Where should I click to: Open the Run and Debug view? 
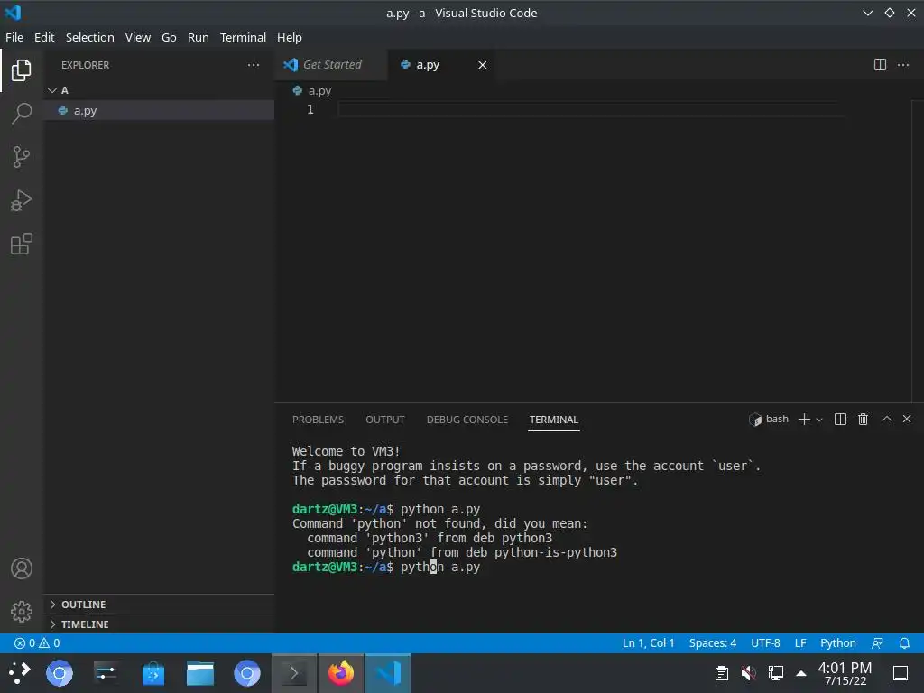22,200
